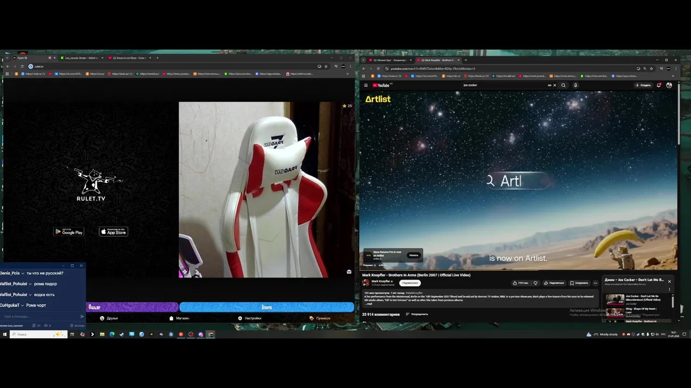The width and height of the screenshot is (691, 388).
Task: Switch to the Bensonhurst Blues tab
Action: pos(130,58)
